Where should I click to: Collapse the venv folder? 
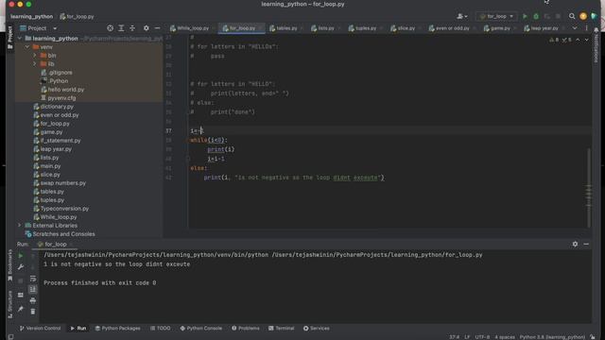[x=27, y=47]
